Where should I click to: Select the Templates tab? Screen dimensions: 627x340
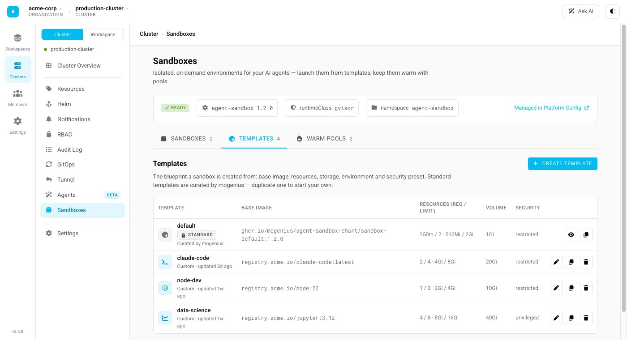click(x=254, y=139)
